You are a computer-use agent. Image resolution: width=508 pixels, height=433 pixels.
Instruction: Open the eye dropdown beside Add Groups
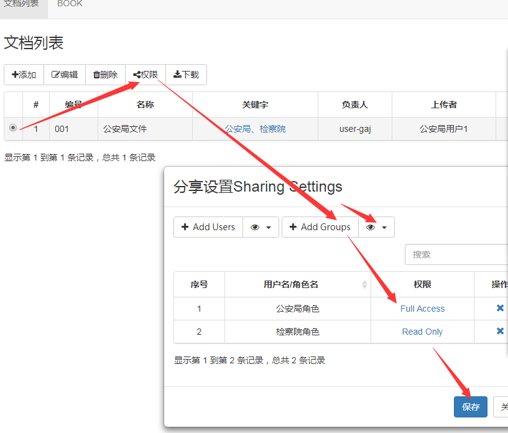(x=376, y=227)
